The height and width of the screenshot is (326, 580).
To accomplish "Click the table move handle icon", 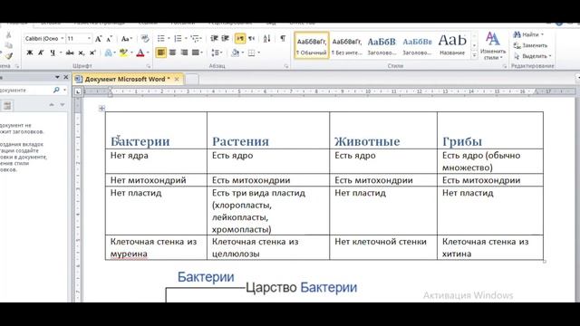I will click(101, 109).
